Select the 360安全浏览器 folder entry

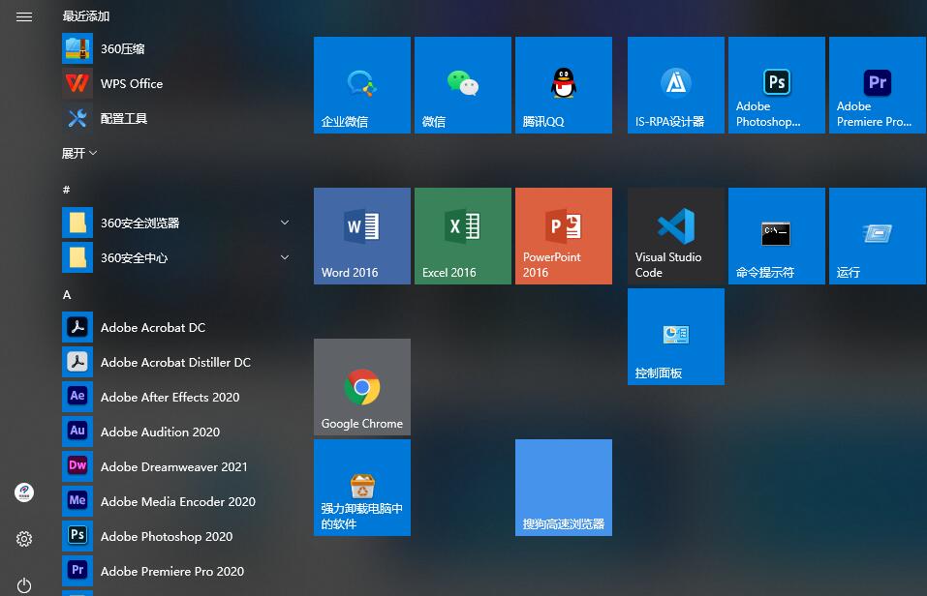coord(177,223)
